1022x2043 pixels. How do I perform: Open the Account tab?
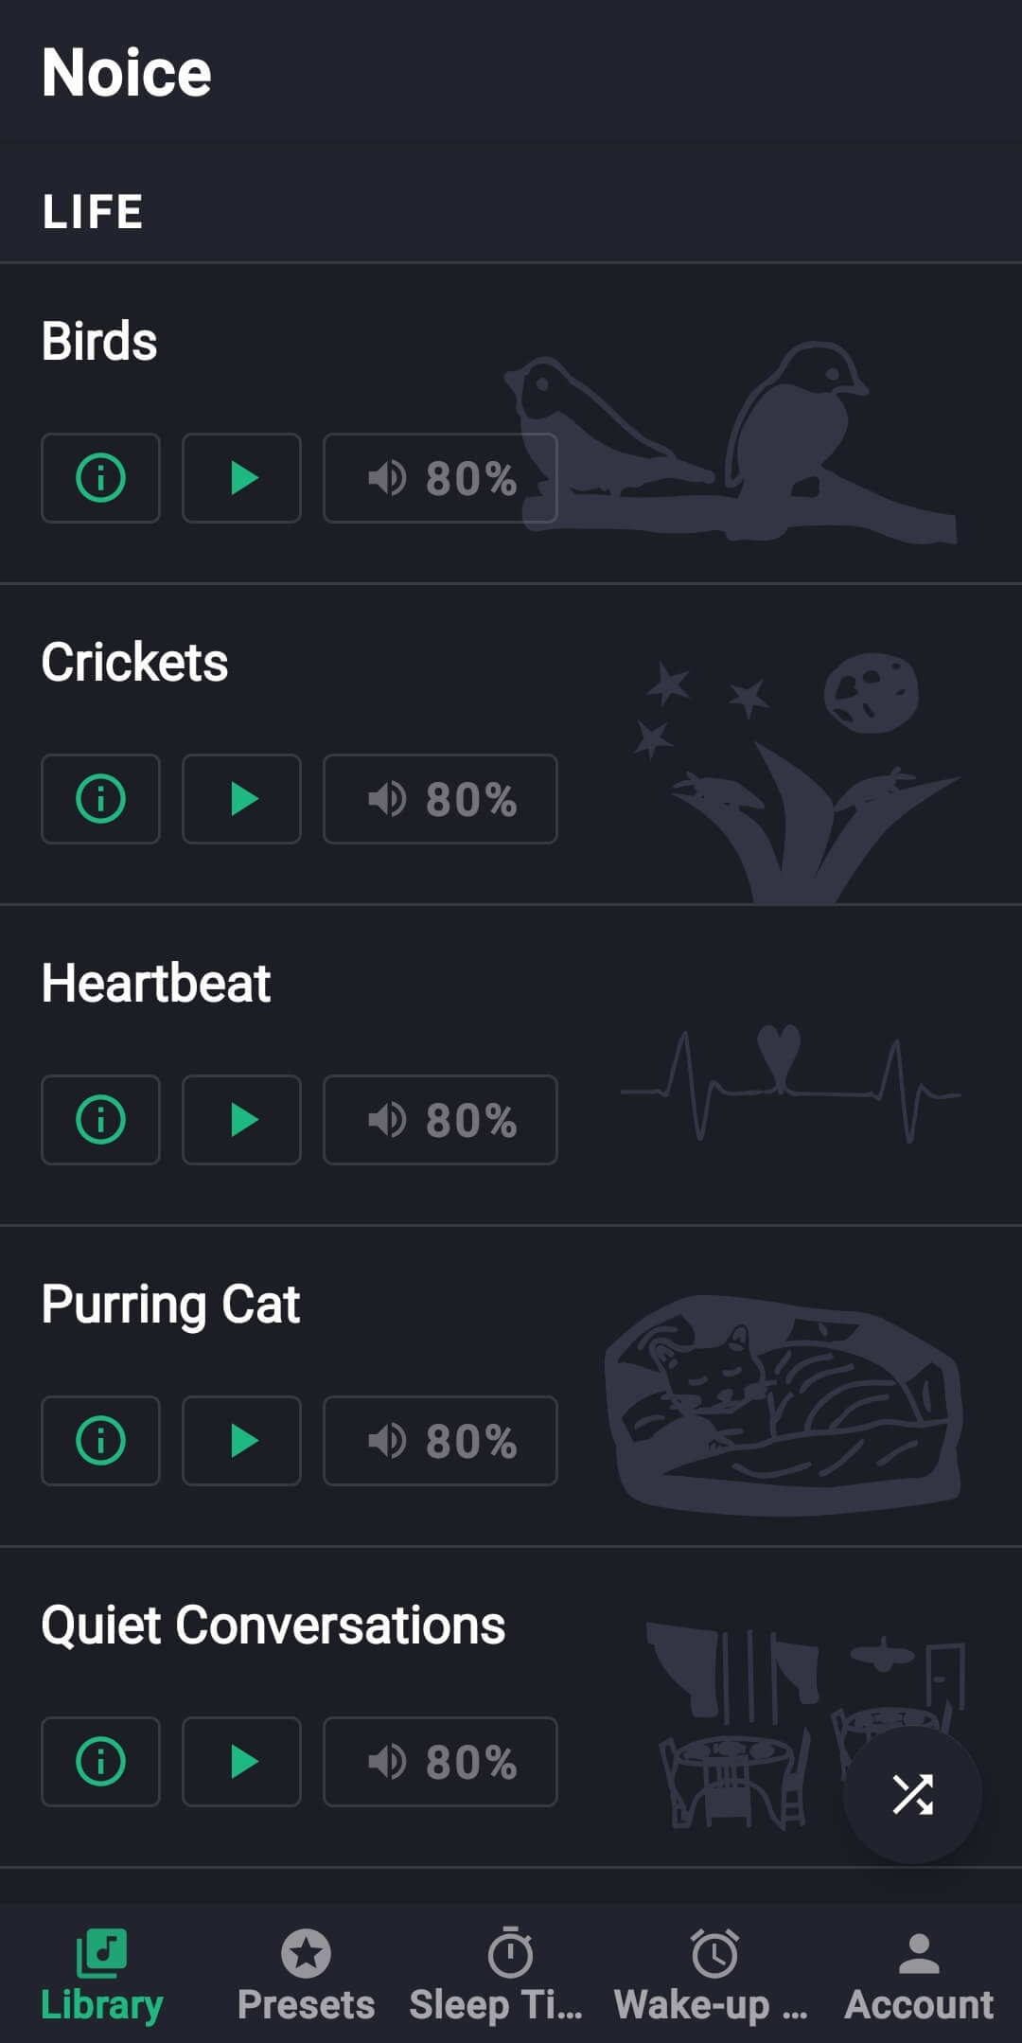[919, 1976]
